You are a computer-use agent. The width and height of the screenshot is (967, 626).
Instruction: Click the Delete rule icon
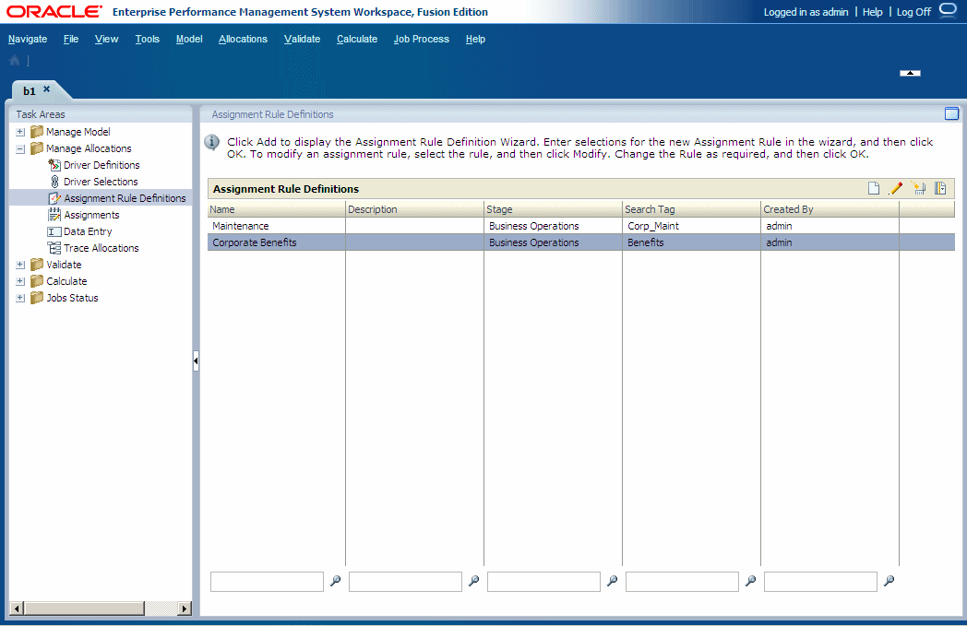coord(919,188)
